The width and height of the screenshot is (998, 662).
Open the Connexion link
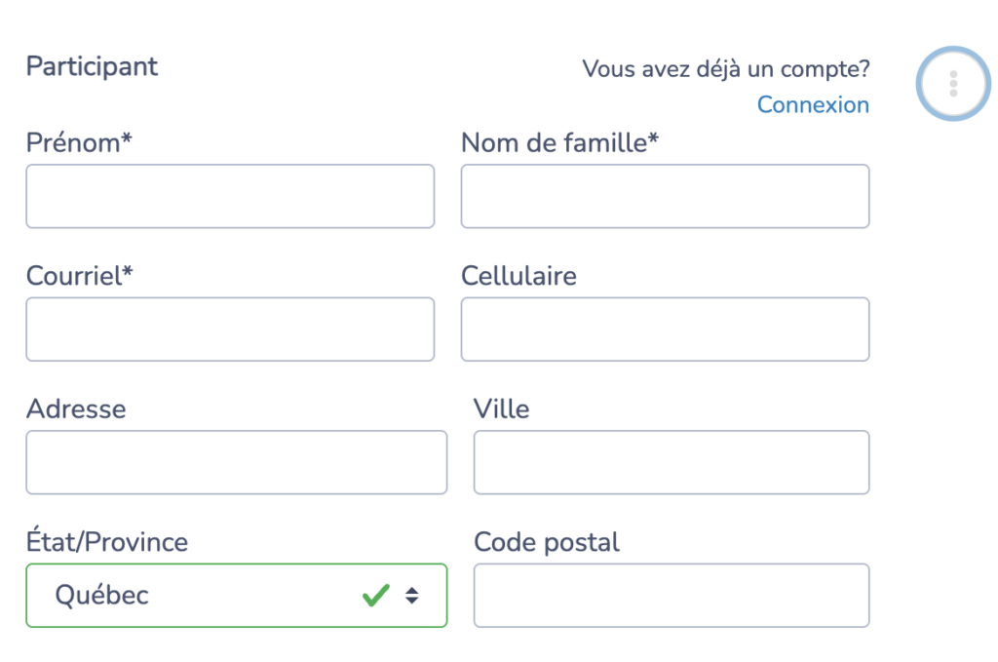[813, 104]
